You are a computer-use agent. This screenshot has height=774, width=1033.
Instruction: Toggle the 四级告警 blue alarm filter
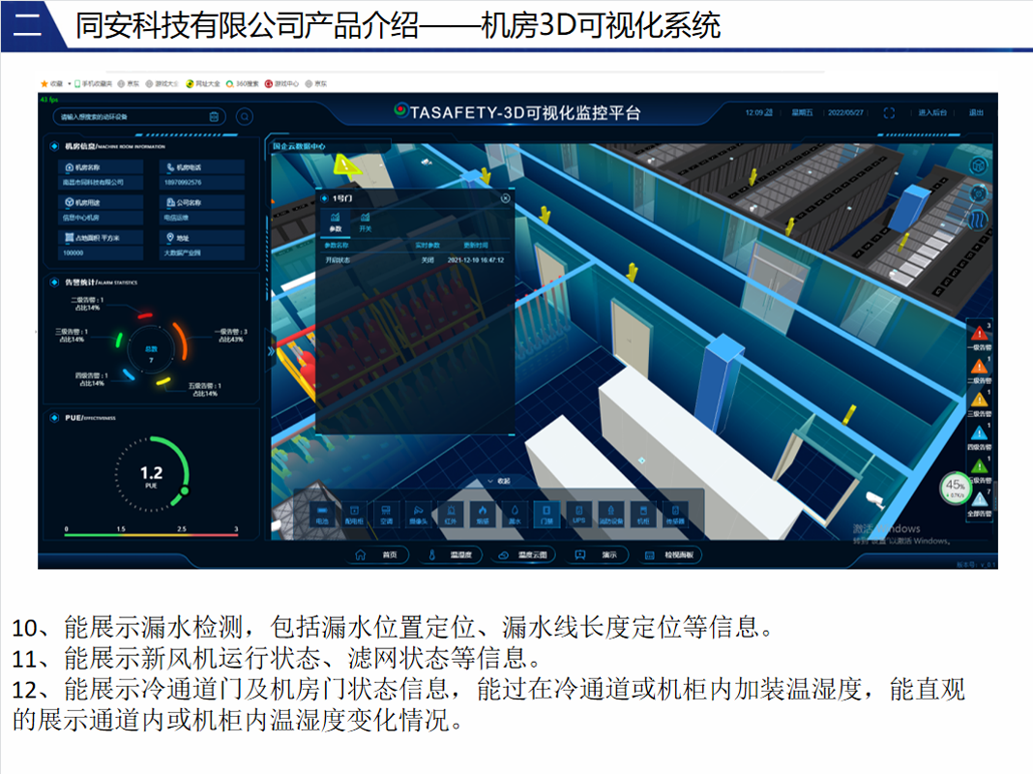point(979,434)
